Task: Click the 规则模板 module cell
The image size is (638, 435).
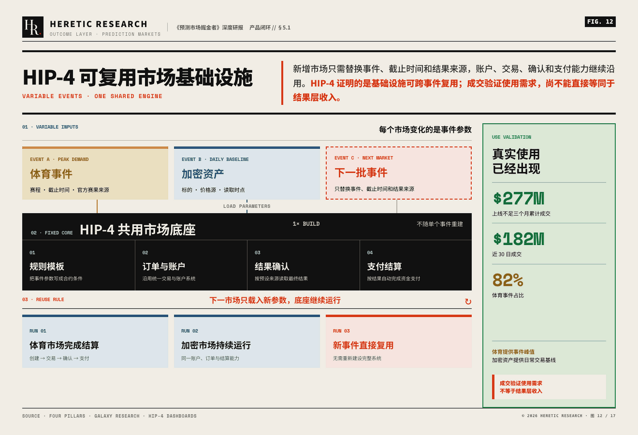Action: coord(79,265)
